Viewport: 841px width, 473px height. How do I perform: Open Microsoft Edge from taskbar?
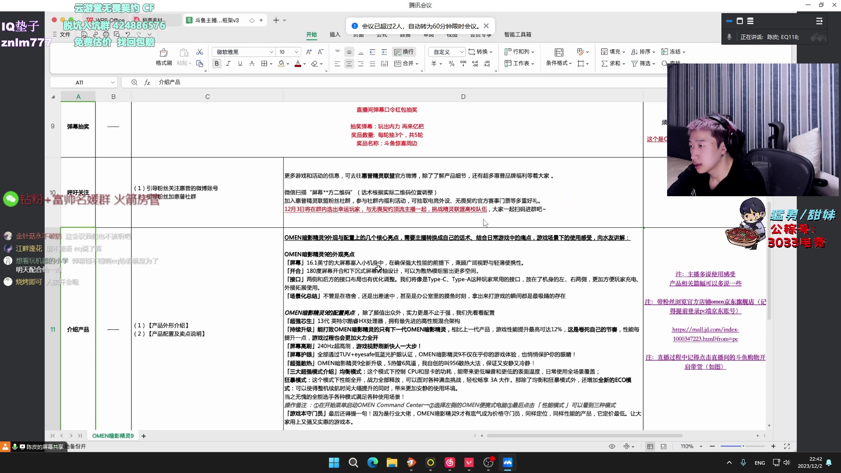point(372,462)
